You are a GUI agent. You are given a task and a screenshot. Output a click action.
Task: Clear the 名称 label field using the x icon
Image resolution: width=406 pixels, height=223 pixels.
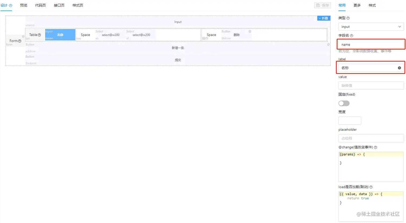(x=399, y=68)
